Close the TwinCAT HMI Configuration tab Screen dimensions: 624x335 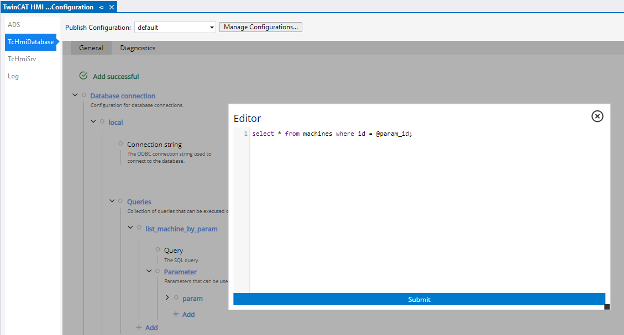(112, 7)
